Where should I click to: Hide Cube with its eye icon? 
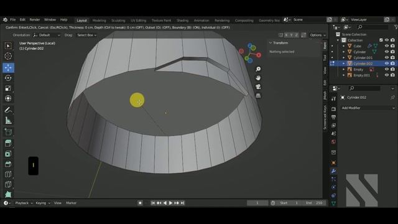[387, 46]
